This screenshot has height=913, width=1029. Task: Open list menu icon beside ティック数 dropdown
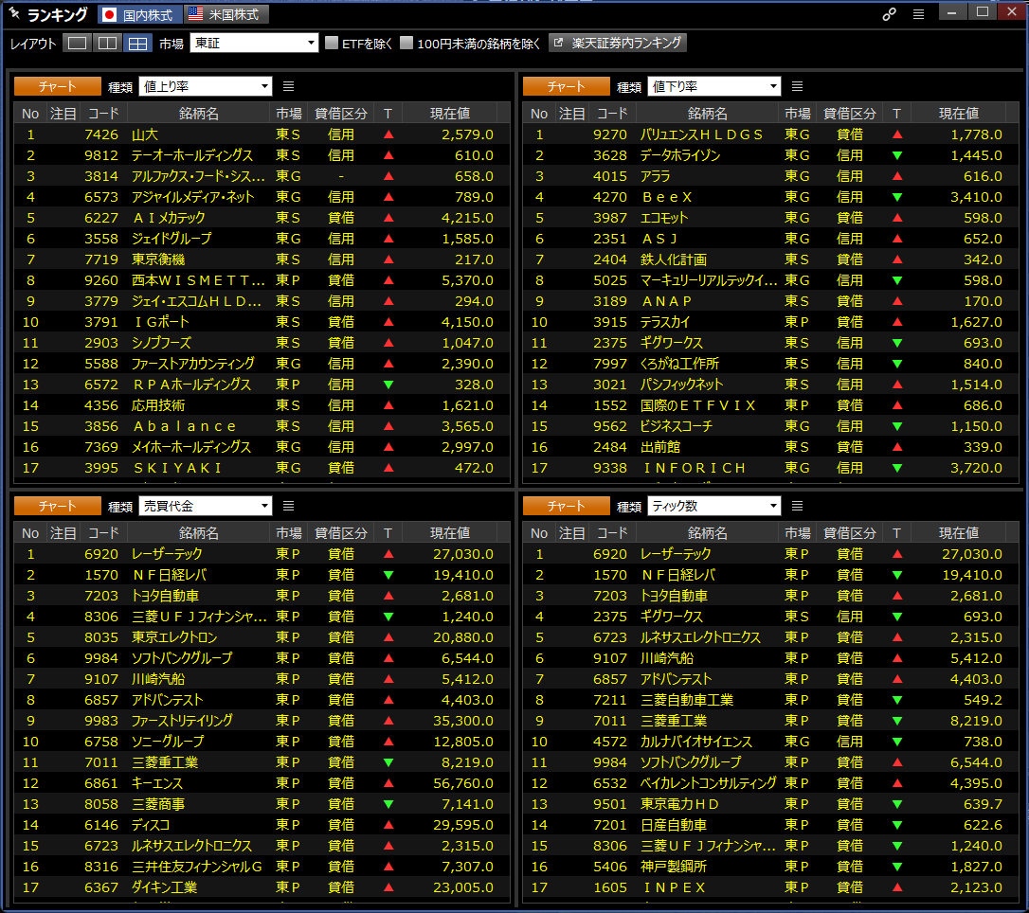click(x=798, y=506)
